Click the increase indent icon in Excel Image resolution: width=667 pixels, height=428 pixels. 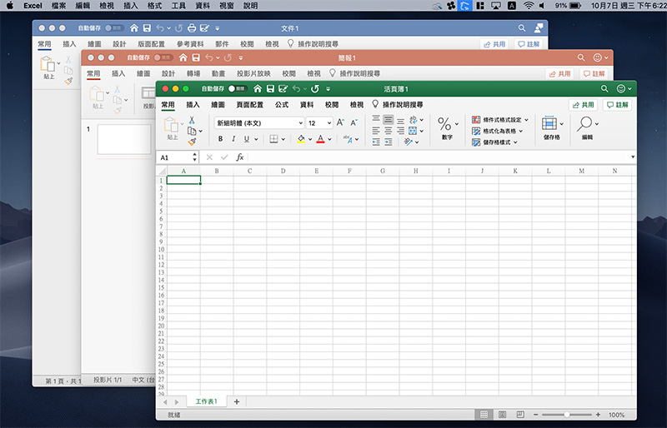pyautogui.click(x=388, y=142)
